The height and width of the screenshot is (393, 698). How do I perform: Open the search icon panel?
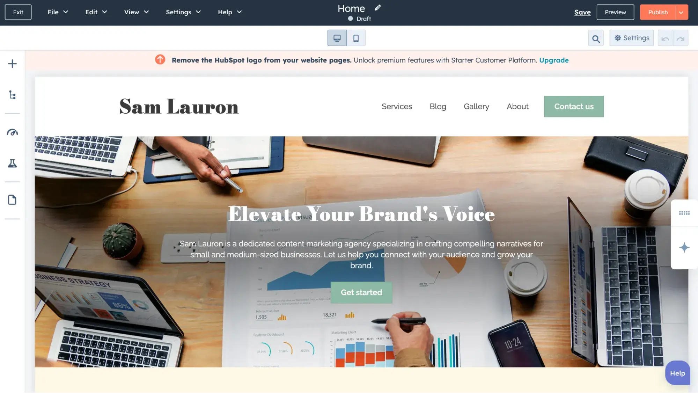pos(596,37)
